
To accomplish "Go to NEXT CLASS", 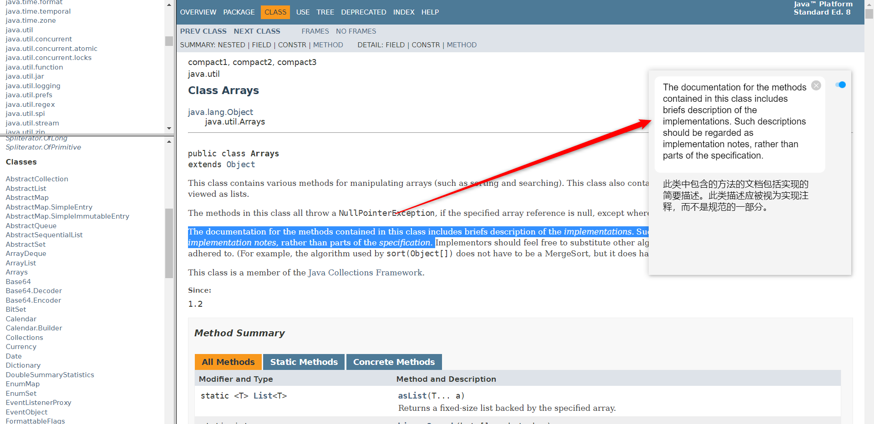I will 257,31.
